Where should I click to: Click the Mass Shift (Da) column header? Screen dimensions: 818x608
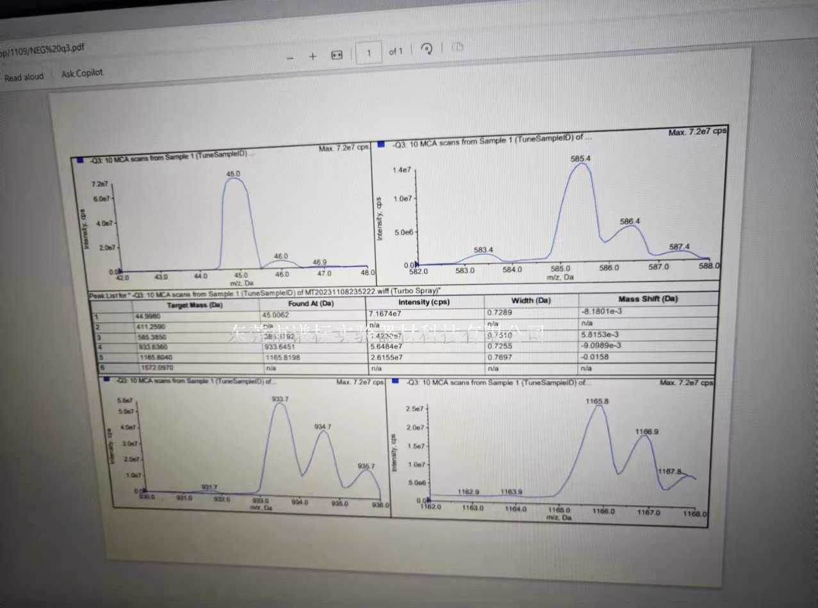pos(648,299)
